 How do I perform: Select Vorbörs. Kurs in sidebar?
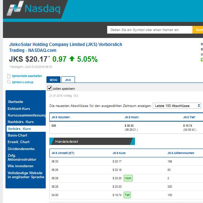pyautogui.click(x=26, y=129)
